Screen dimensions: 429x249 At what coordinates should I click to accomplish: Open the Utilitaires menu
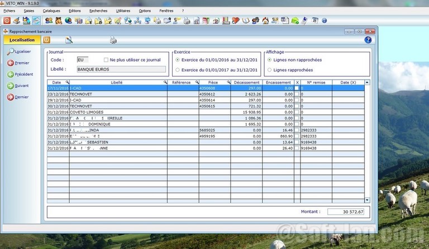pyautogui.click(x=124, y=11)
